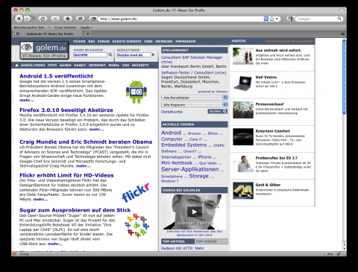The image size is (358, 272).
Task: Open JOBS in the top navigation
Action: tap(148, 41)
